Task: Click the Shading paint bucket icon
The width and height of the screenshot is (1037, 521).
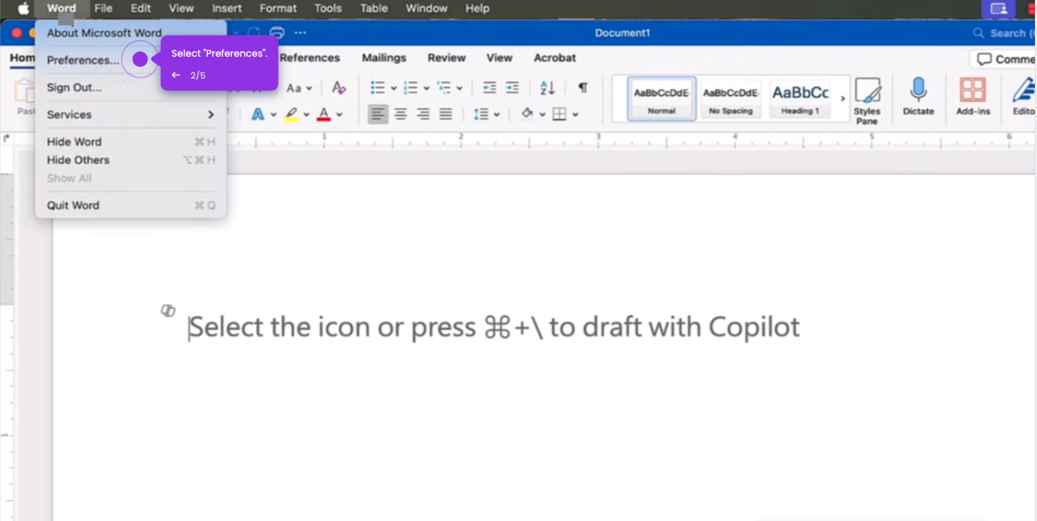Action: 527,113
